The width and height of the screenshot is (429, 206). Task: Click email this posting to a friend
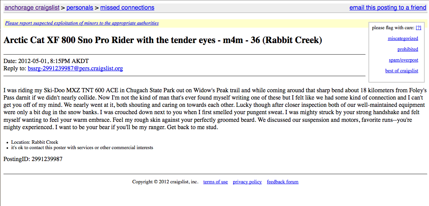click(x=388, y=8)
